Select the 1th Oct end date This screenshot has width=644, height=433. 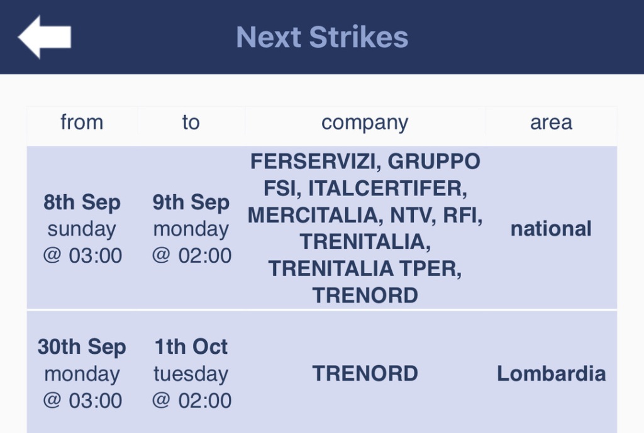click(x=191, y=347)
